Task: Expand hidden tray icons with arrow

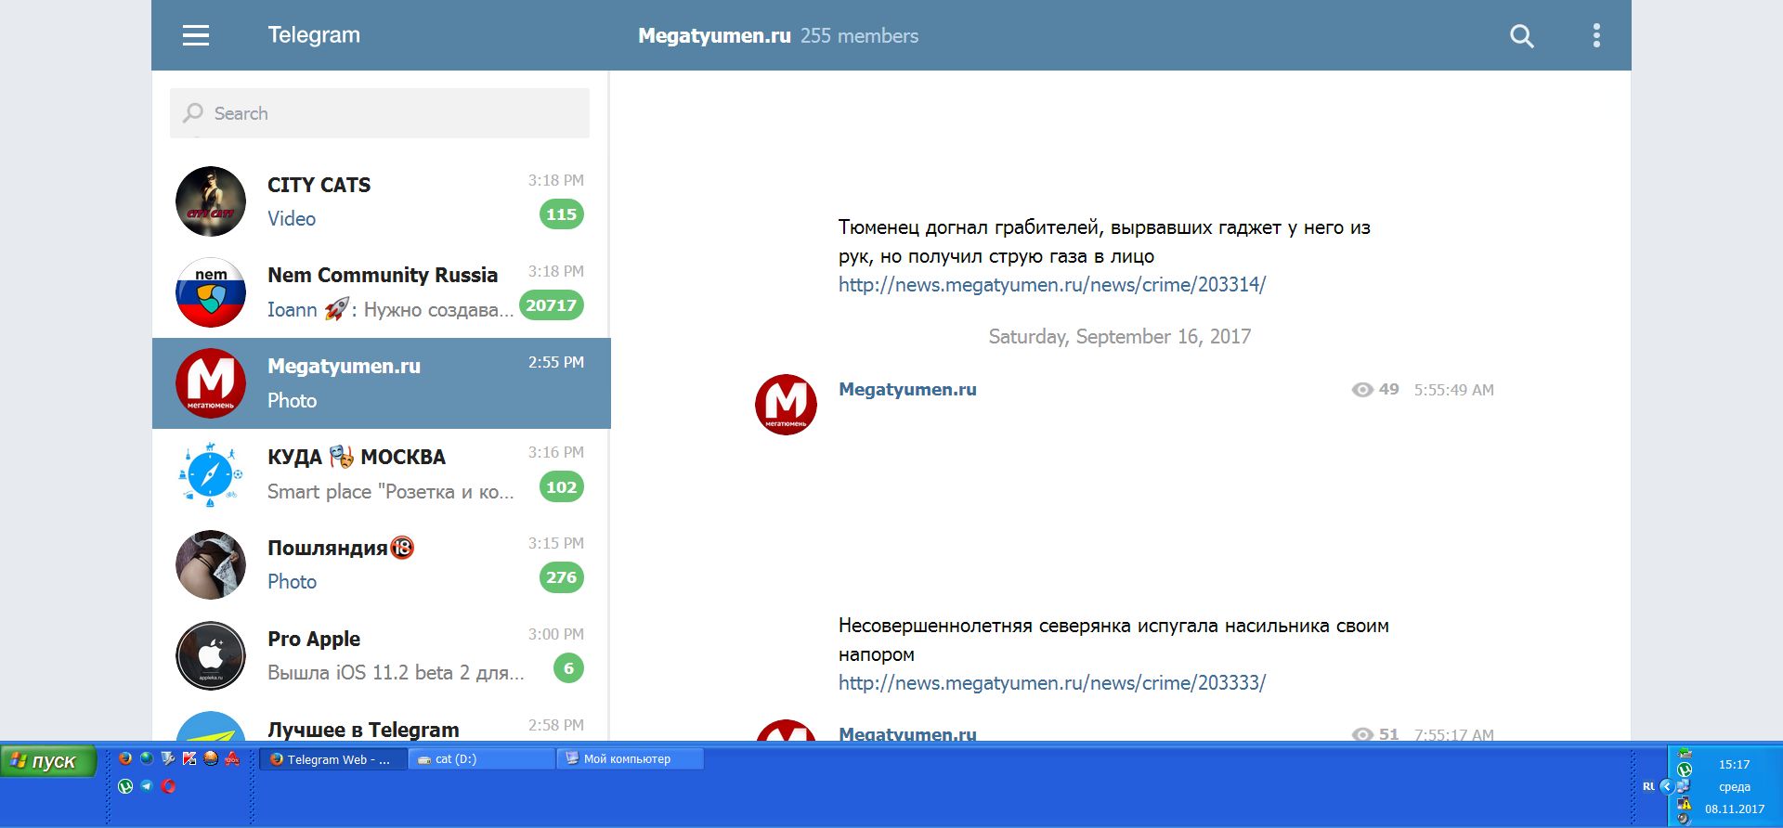Action: pyautogui.click(x=1667, y=786)
